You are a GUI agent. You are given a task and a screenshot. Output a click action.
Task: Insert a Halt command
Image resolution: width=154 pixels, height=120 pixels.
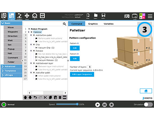13,53
